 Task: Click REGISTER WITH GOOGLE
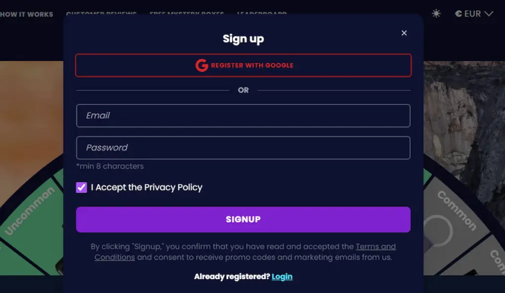click(x=243, y=65)
